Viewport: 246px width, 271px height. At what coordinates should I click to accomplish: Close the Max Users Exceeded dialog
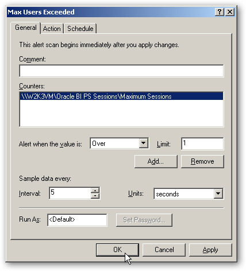[x=230, y=12]
